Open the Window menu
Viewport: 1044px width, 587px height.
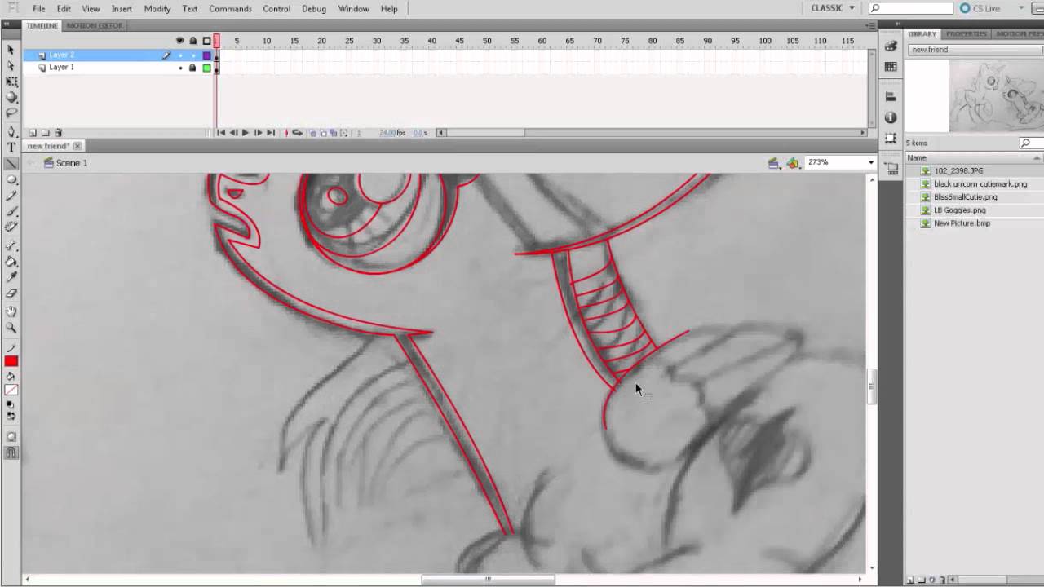(353, 8)
